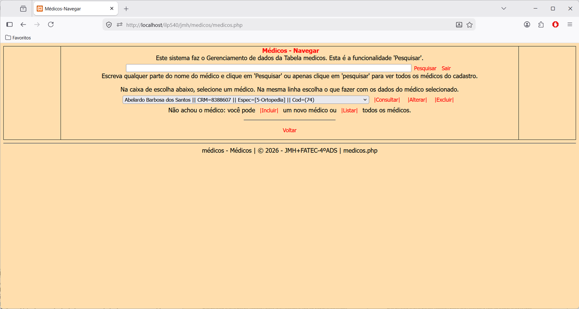Expand the list all tabs chevron
Viewport: 579px width, 309px height.
coord(504,8)
